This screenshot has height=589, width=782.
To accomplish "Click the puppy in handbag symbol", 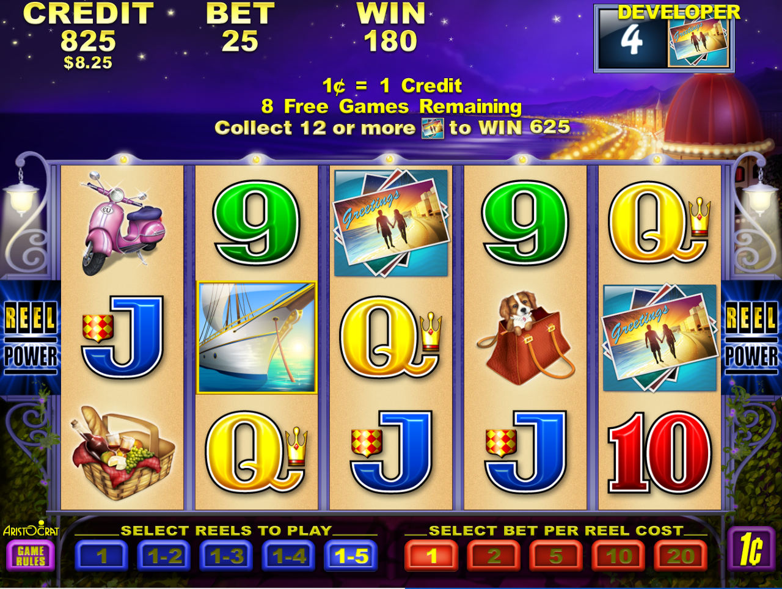I will 525,338.
